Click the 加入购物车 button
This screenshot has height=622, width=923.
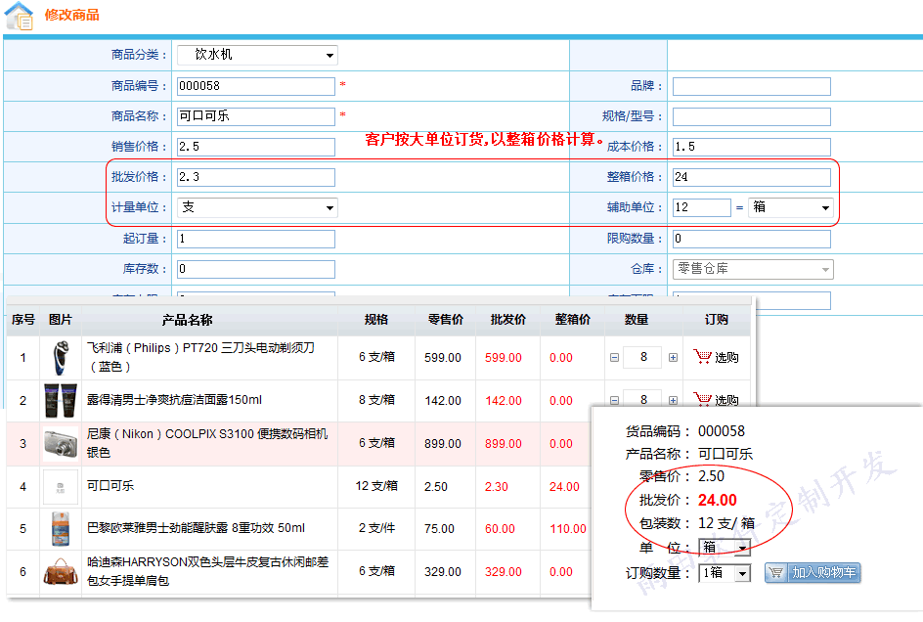(x=813, y=572)
